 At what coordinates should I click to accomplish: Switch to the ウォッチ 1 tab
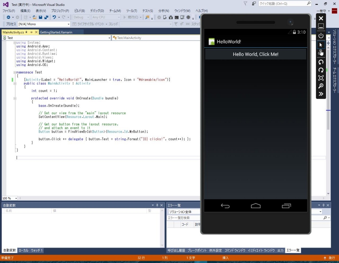36,250
